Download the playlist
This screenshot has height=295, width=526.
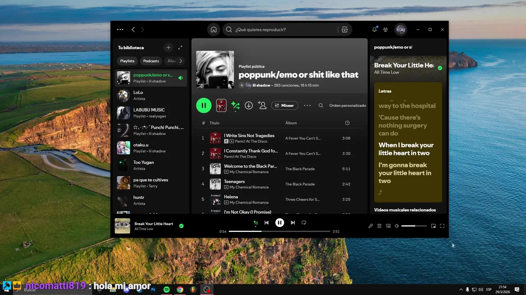[249, 105]
